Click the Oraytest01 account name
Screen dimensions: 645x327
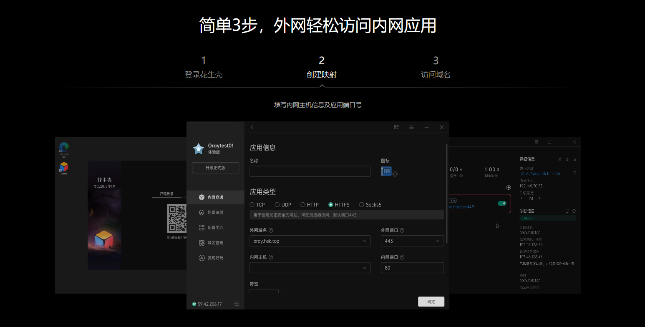[221, 146]
